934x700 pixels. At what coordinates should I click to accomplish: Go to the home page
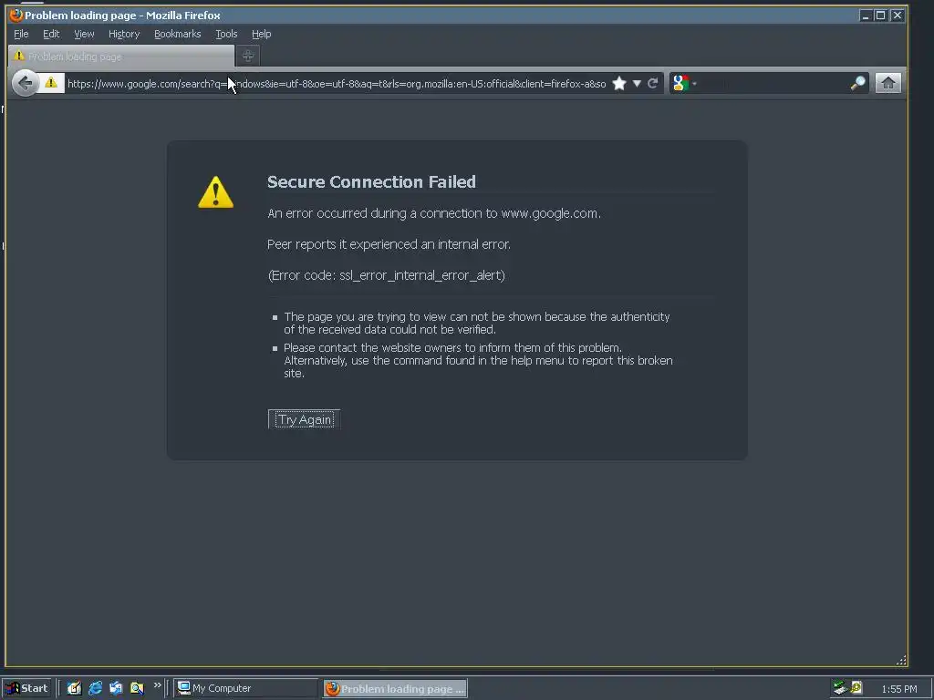[888, 83]
